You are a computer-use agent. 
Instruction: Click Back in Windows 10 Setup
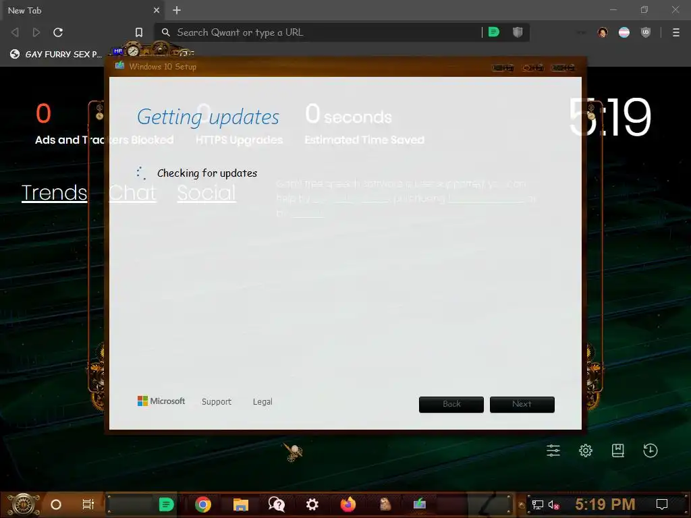tap(451, 405)
